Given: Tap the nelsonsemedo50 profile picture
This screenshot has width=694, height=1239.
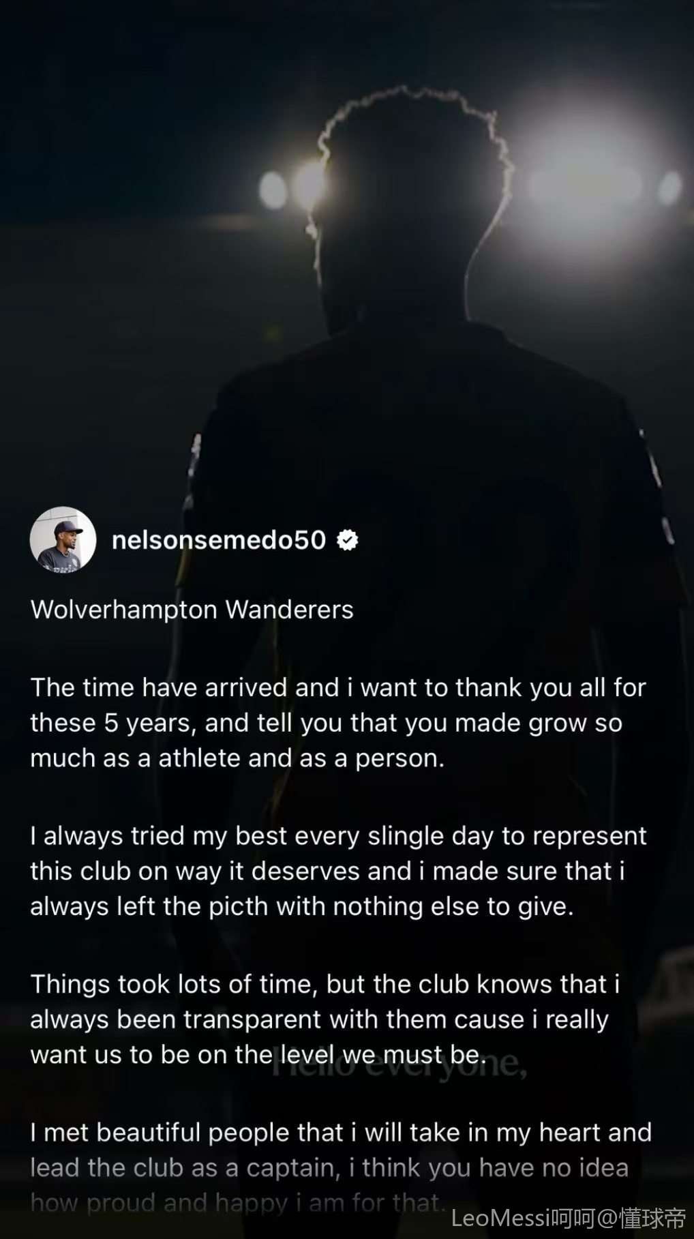Looking at the screenshot, I should (x=63, y=539).
